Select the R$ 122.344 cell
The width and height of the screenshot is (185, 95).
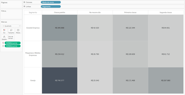pyautogui.click(x=130, y=28)
